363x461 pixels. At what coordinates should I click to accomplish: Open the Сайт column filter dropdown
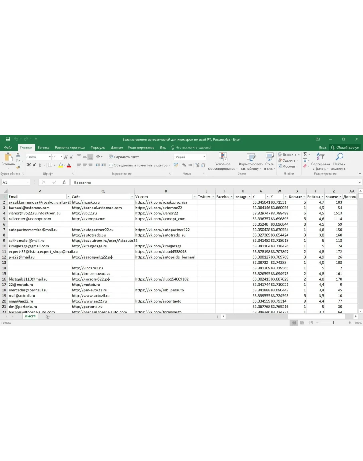[x=132, y=197]
